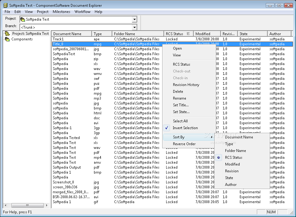Open the Project dropdown arrow
Viewport: 296px width, 217px height.
tap(134, 19)
